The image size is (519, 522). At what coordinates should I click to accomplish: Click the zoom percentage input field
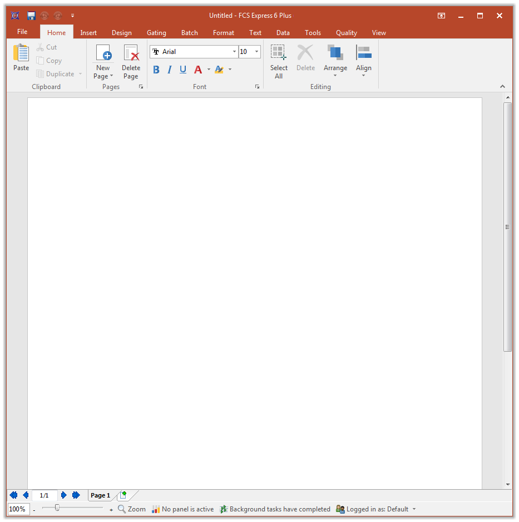click(18, 509)
